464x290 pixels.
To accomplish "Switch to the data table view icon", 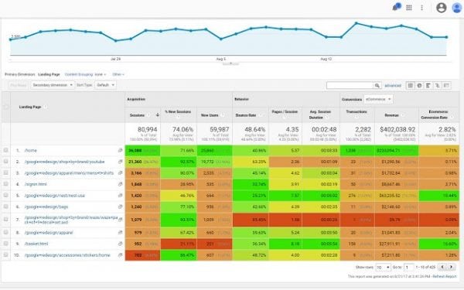I will pyautogui.click(x=410, y=86).
